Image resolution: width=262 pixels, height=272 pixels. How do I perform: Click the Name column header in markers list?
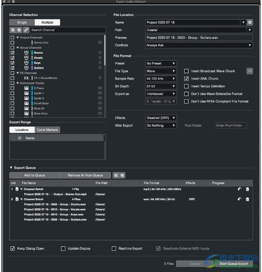(64, 138)
